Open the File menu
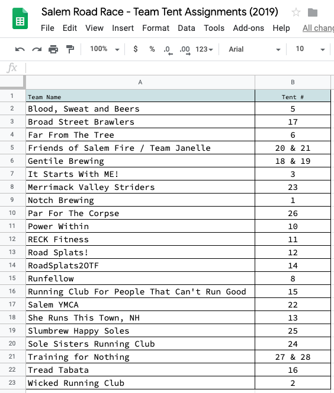This screenshot has width=334, height=393. pos(47,28)
